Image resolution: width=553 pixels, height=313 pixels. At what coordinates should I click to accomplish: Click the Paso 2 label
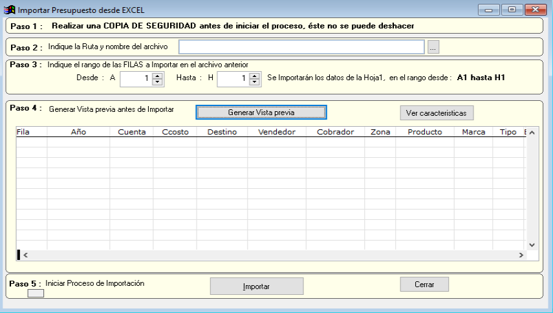pos(27,48)
